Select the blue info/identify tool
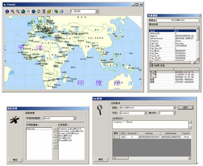The image size is (203, 166). pyautogui.click(x=7, y=12)
